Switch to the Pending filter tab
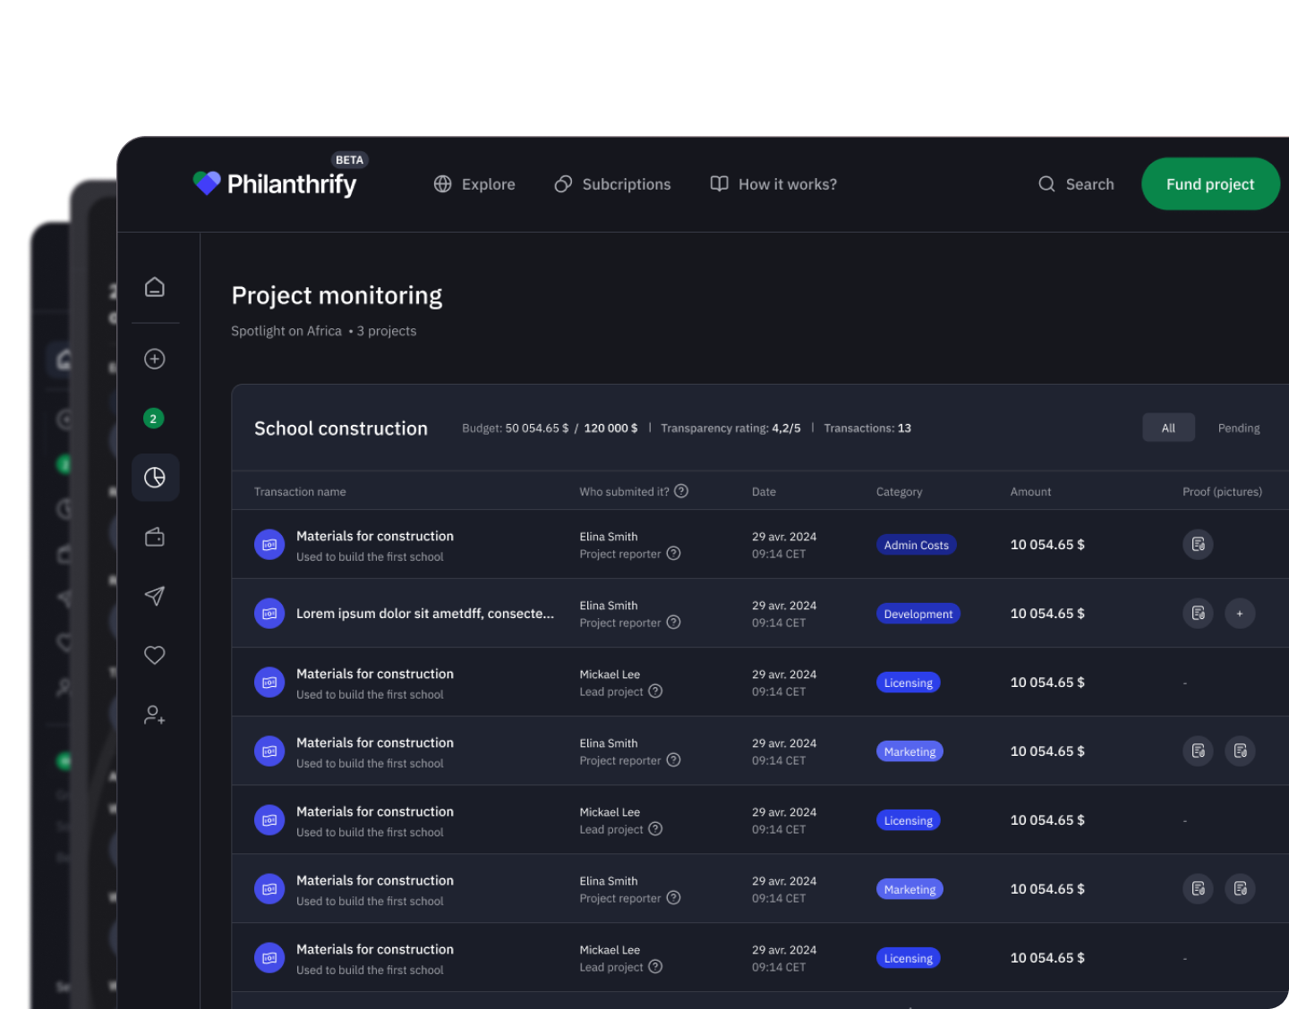The image size is (1289, 1009). click(x=1238, y=428)
